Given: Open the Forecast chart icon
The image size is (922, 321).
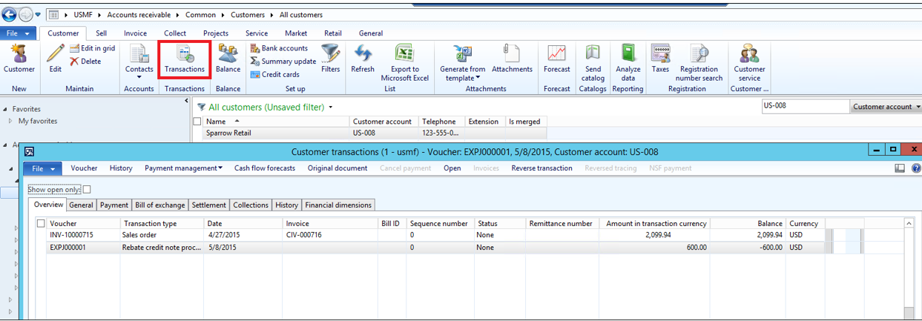Looking at the screenshot, I should pyautogui.click(x=556, y=59).
